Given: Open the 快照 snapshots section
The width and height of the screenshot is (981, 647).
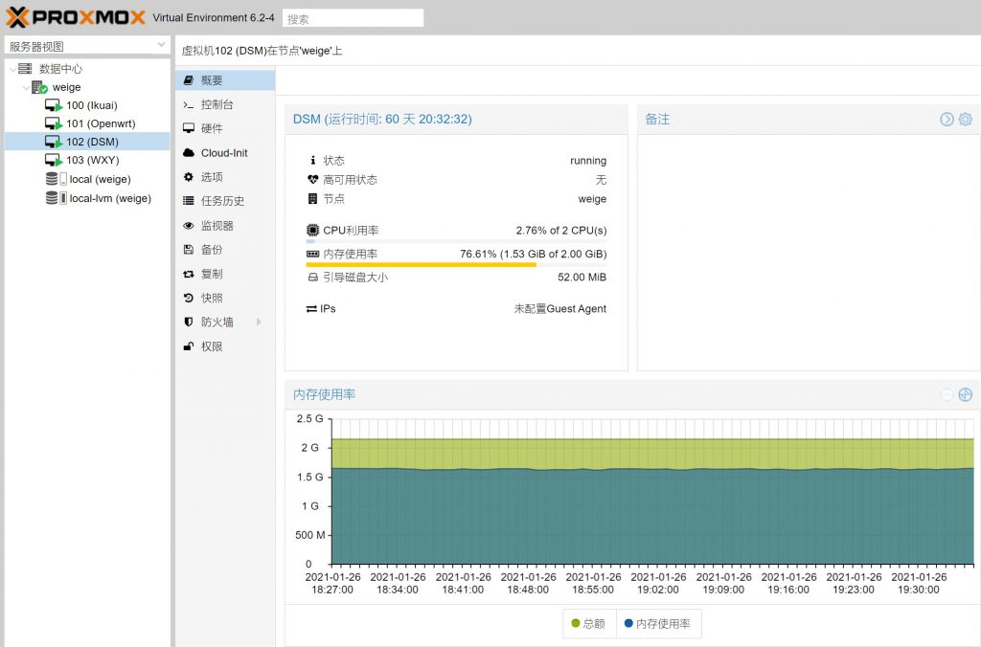Looking at the screenshot, I should [x=212, y=298].
